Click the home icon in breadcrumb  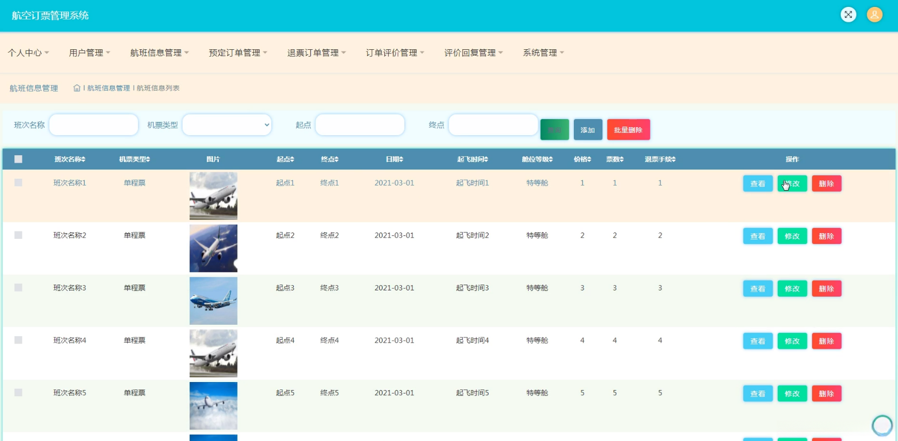[x=77, y=88]
